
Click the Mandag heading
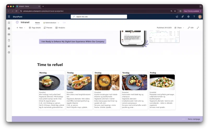coord(43,73)
